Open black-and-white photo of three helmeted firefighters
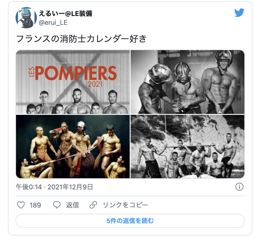 click(188, 82)
